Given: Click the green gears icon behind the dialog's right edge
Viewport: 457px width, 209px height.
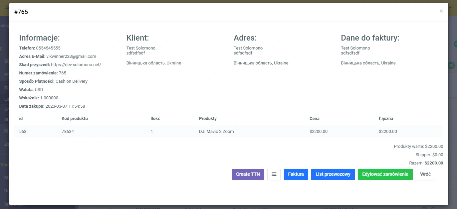Looking at the screenshot, I should pos(452,65).
